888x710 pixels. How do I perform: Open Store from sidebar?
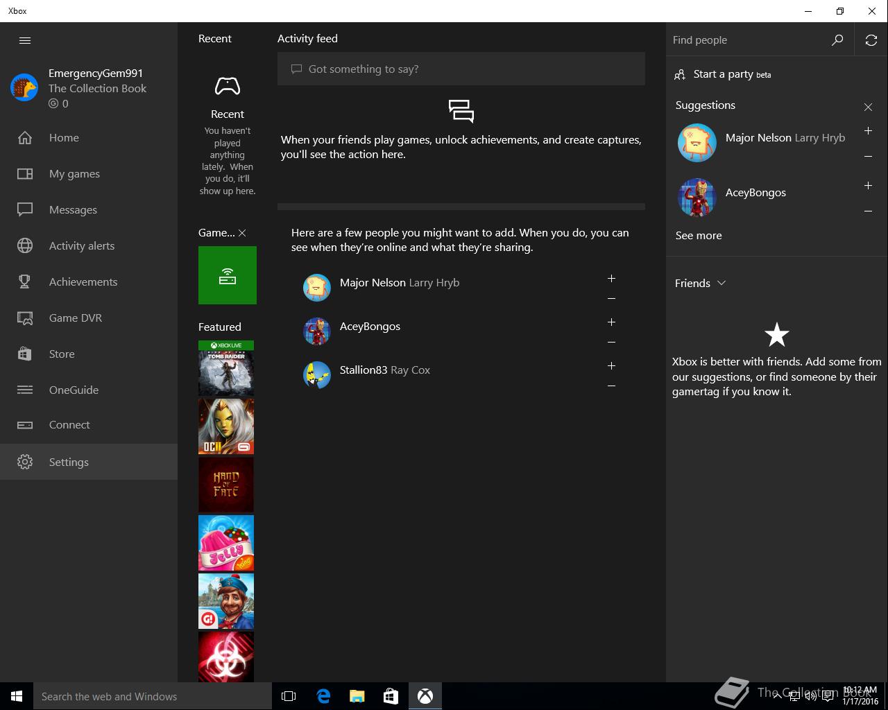click(89, 354)
